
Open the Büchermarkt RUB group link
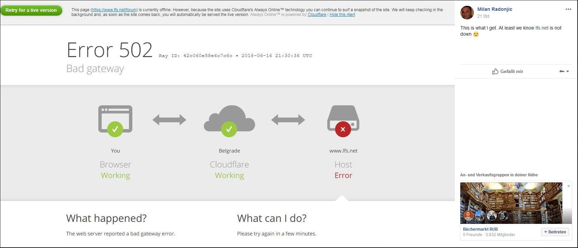pyautogui.click(x=480, y=229)
